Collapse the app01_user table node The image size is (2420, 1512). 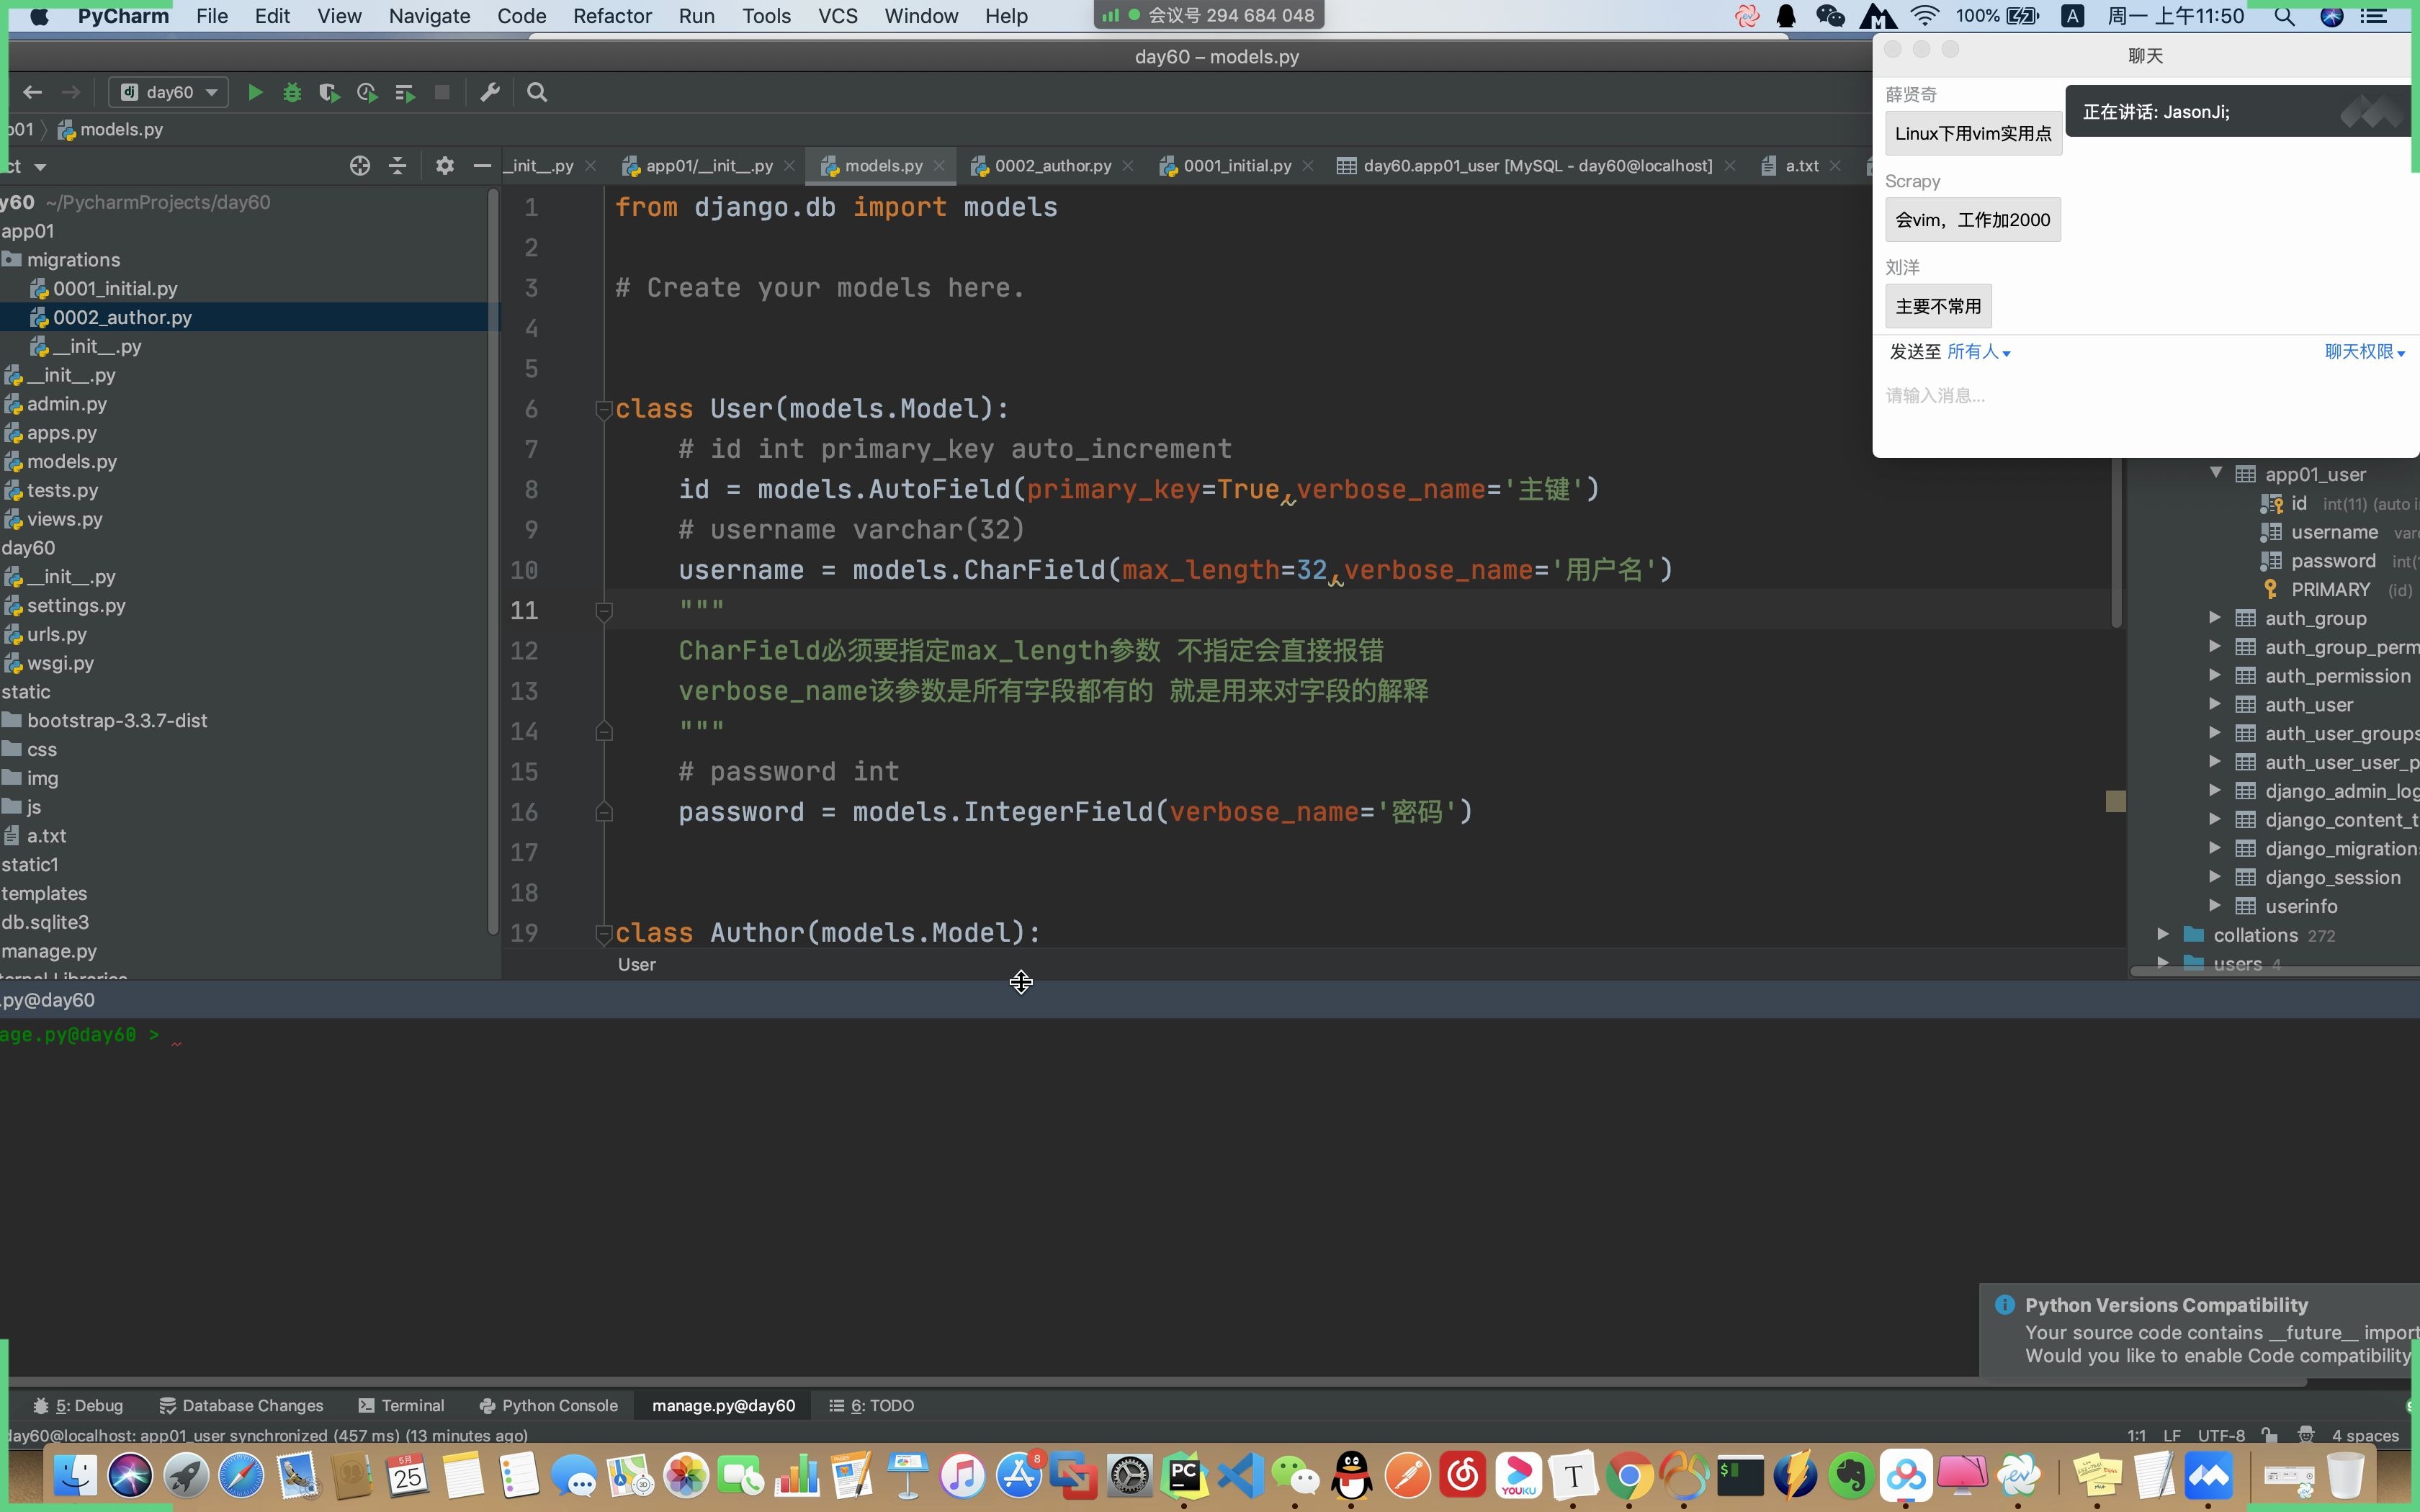(x=2215, y=473)
